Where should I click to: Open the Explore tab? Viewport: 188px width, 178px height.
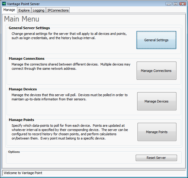(24, 10)
